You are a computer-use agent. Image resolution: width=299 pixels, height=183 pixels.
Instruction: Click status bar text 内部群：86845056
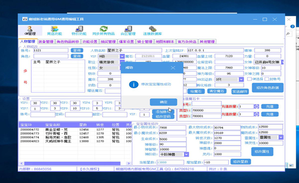(x=35, y=169)
